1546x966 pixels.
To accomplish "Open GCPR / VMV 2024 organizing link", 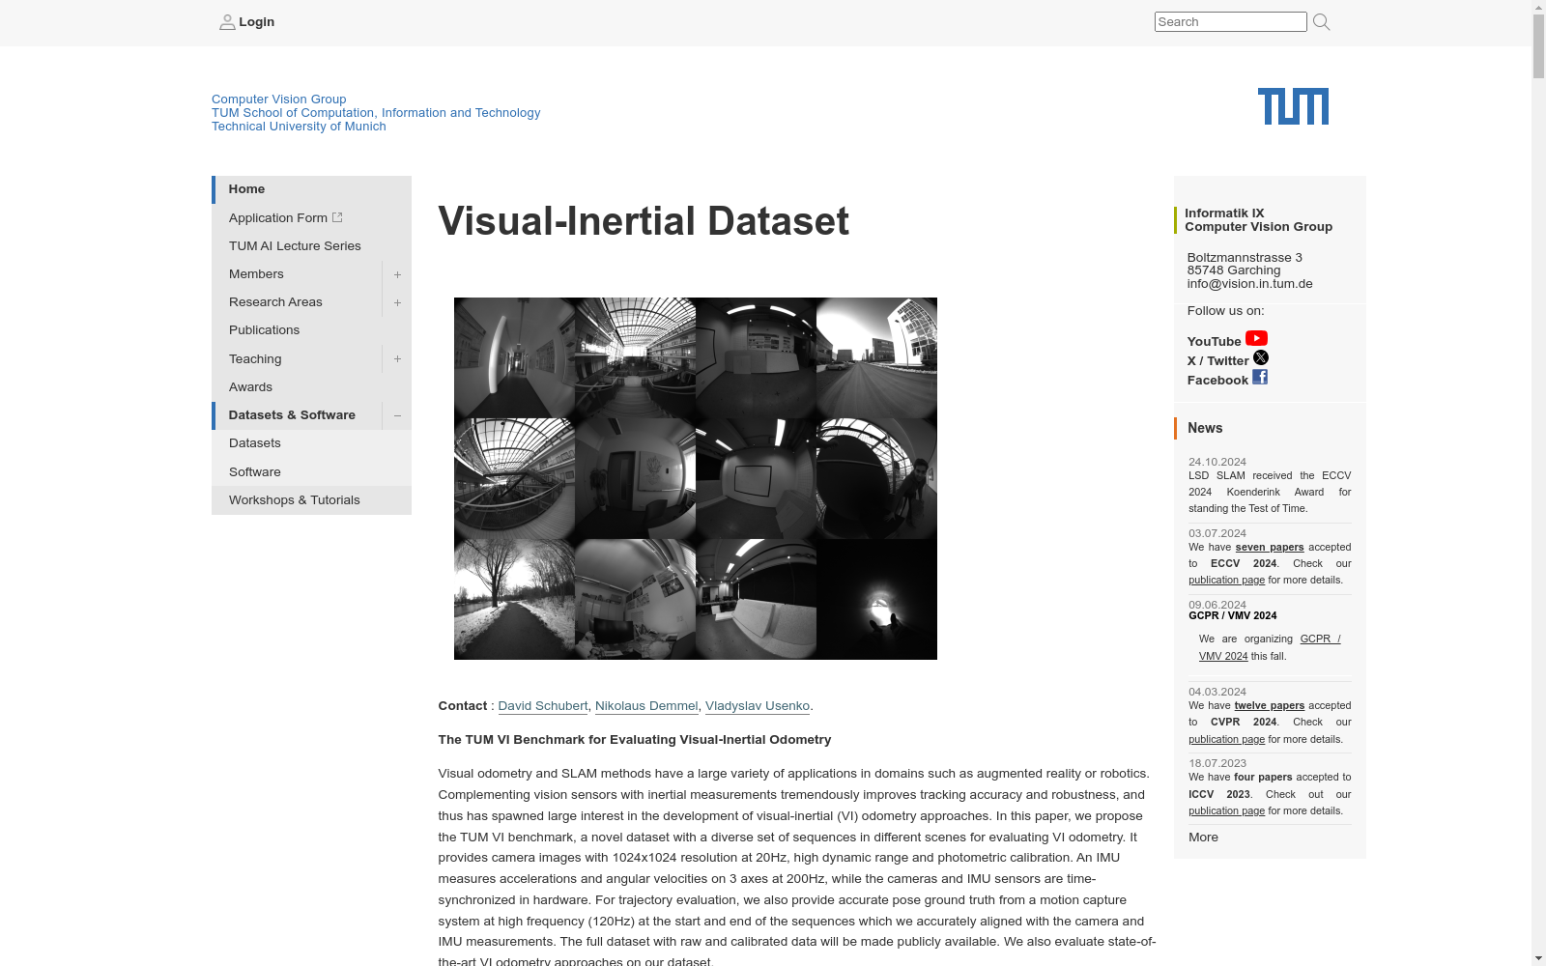I will click(1270, 647).
